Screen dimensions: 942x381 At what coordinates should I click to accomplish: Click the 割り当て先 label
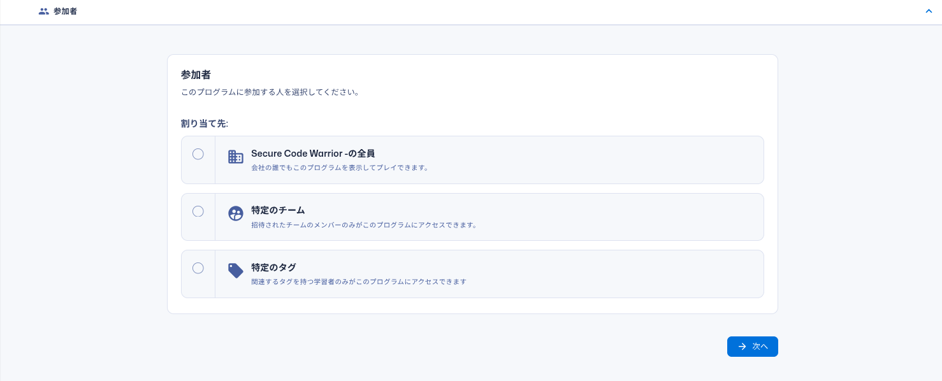pos(204,124)
